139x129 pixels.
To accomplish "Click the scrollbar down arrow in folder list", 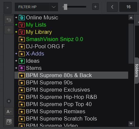I will pyautogui.click(x=131, y=124).
